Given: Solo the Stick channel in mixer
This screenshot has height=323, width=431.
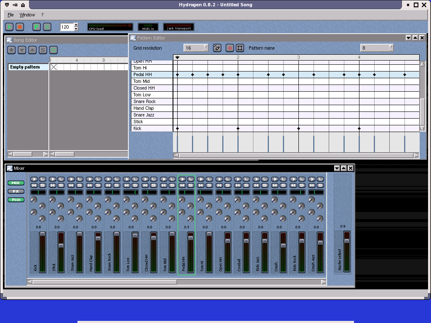Looking at the screenshot, I should [61, 185].
